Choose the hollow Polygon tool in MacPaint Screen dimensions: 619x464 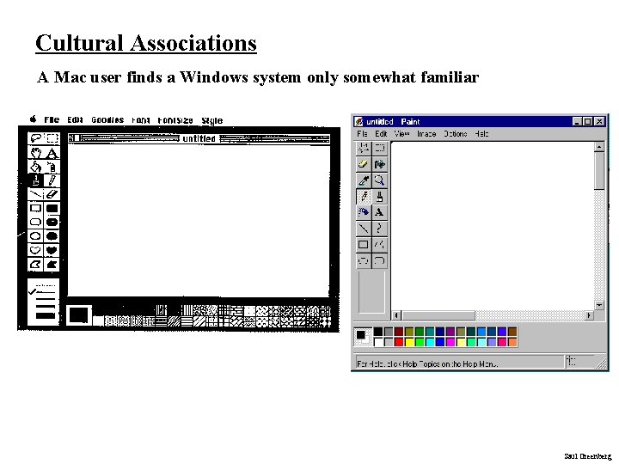coord(36,264)
